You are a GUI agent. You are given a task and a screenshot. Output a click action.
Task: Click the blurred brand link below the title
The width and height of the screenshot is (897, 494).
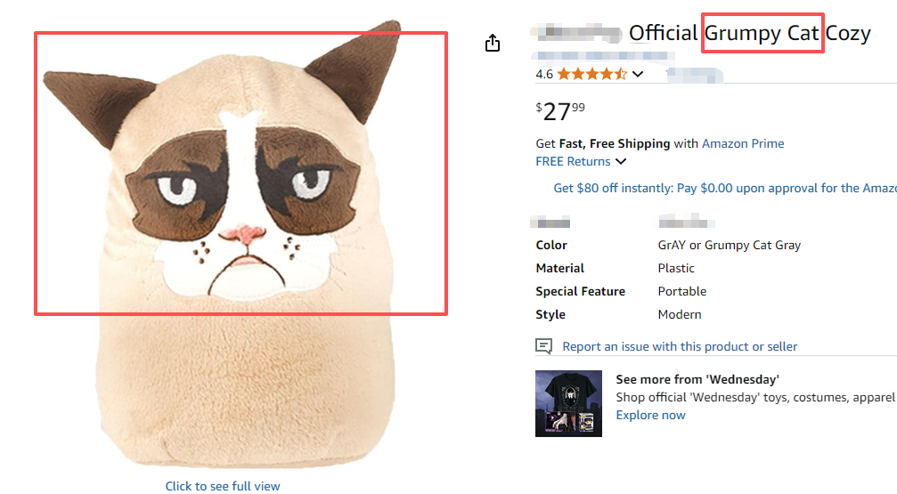pos(604,56)
